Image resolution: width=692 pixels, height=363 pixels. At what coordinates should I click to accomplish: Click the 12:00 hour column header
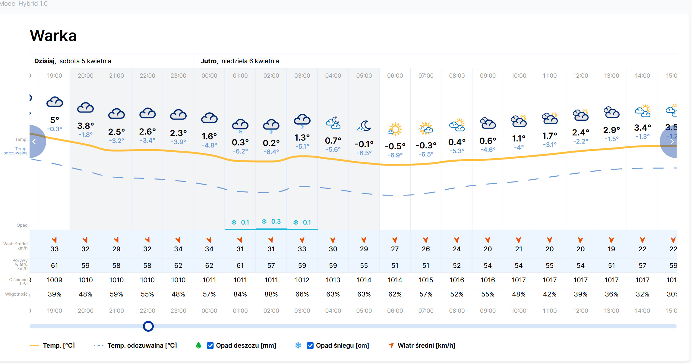pyautogui.click(x=580, y=76)
